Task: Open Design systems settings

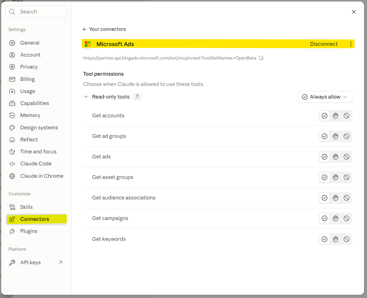Action: tap(36, 128)
